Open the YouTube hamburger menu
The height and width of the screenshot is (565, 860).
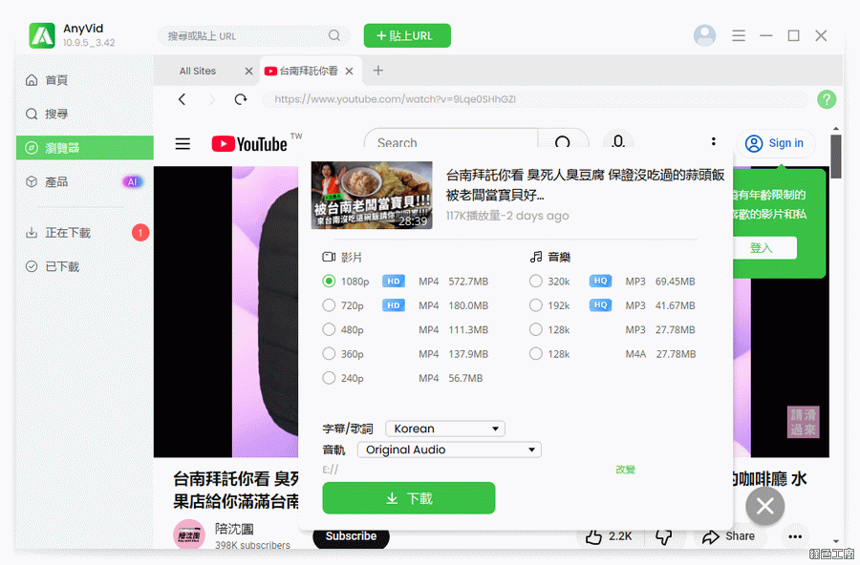[x=183, y=144]
